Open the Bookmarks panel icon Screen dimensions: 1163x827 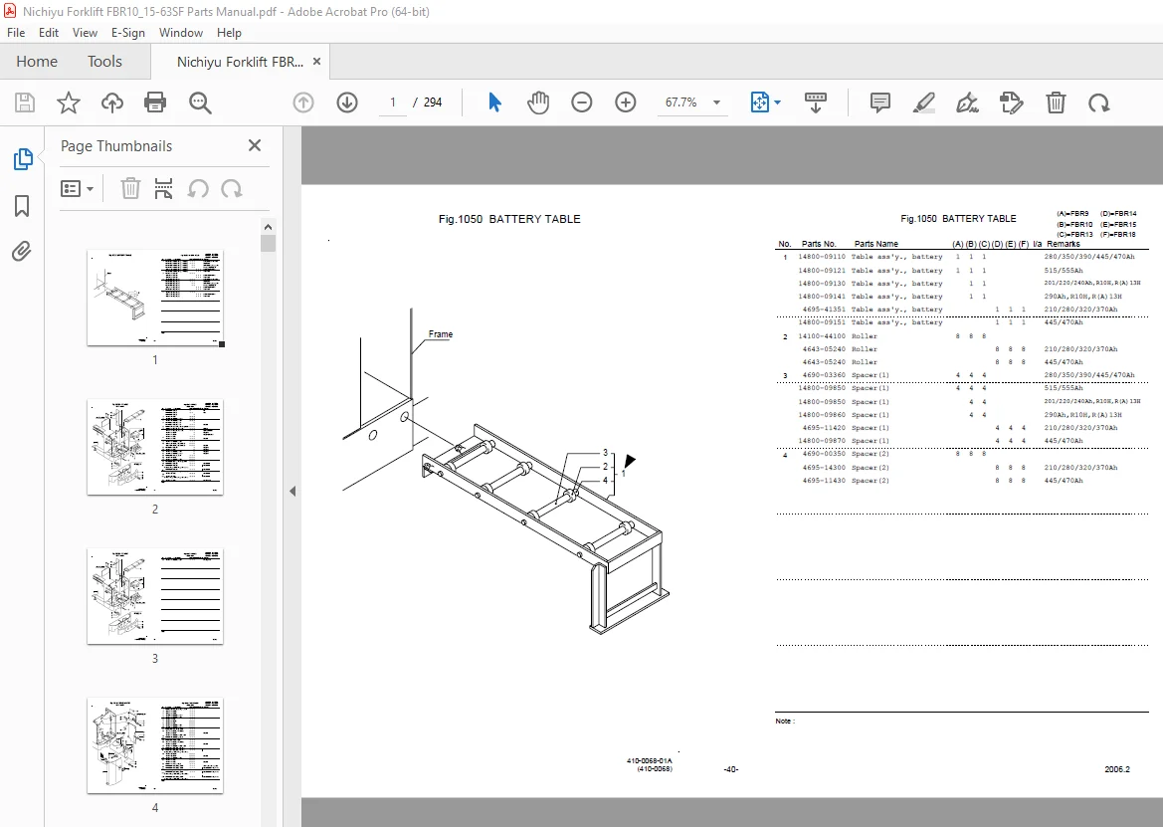(x=22, y=205)
